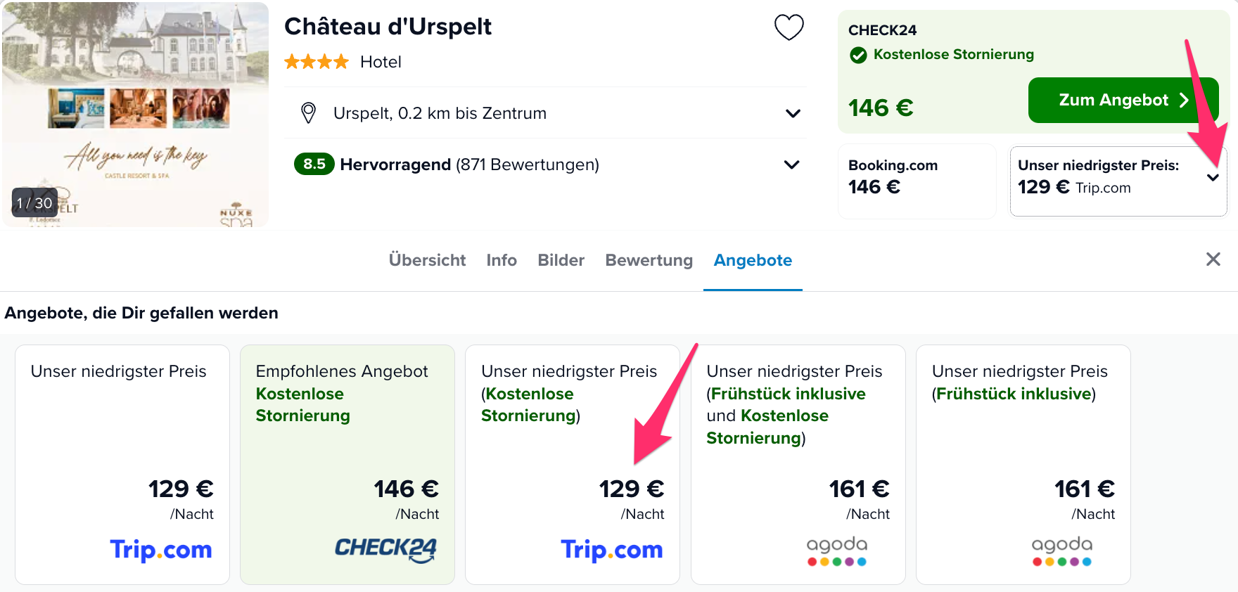Close the details panel with X
Screen dimensions: 1238x592
[1213, 259]
